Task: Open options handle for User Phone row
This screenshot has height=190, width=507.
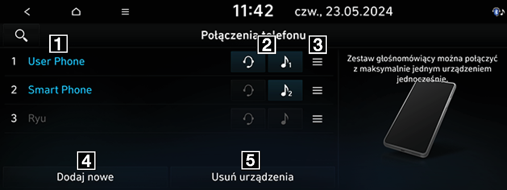Action: 318,62
